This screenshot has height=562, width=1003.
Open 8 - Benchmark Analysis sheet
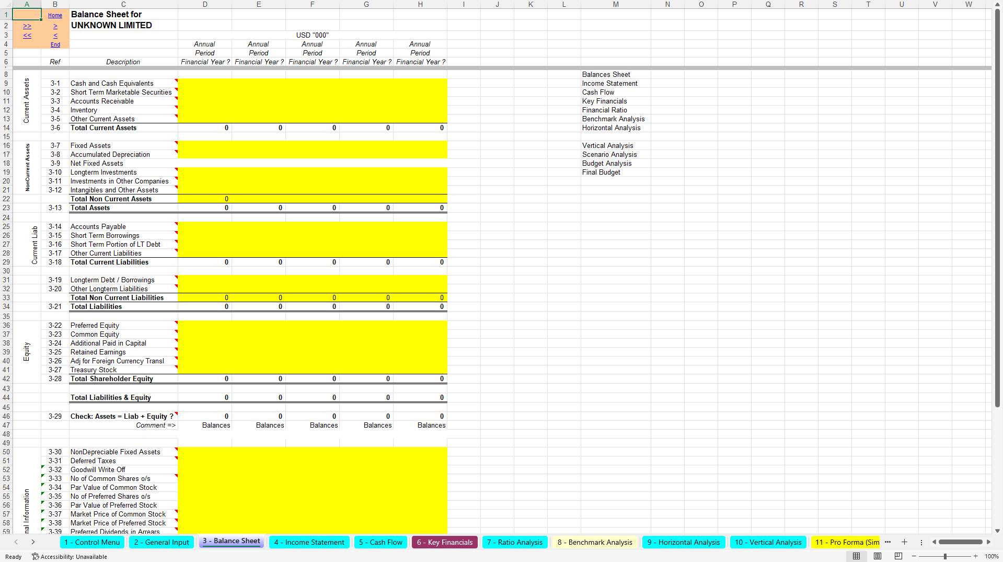tap(595, 542)
